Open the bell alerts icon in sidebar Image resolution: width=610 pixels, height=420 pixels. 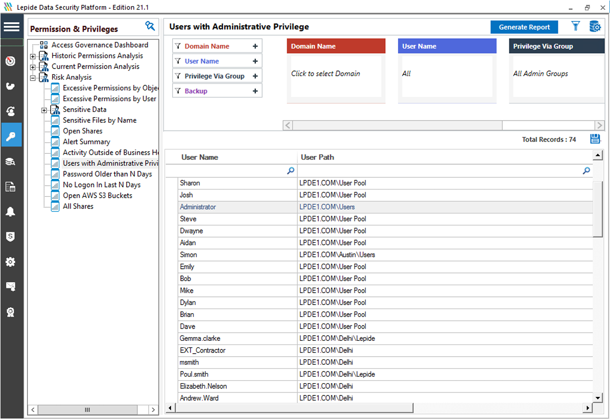coord(11,212)
